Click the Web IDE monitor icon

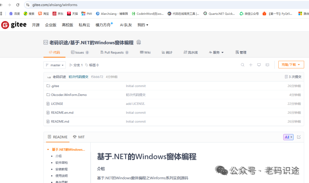(259, 65)
